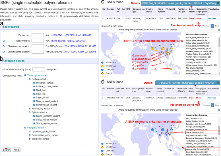Go to Next page in TSHR results
The image size is (221, 156).
point(217,26)
